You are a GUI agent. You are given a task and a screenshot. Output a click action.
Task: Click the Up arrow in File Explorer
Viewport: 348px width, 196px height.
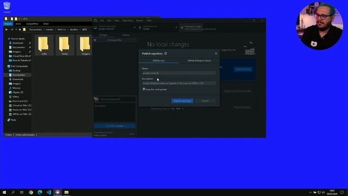pyautogui.click(x=20, y=29)
